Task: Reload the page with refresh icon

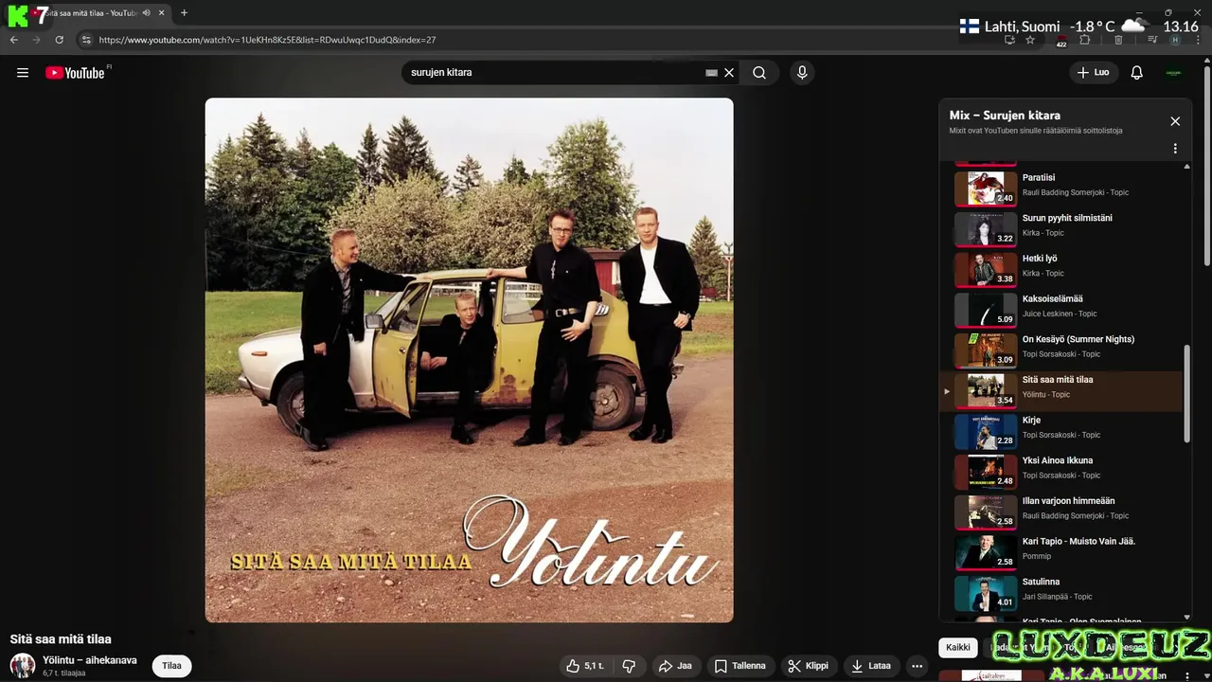Action: point(60,40)
